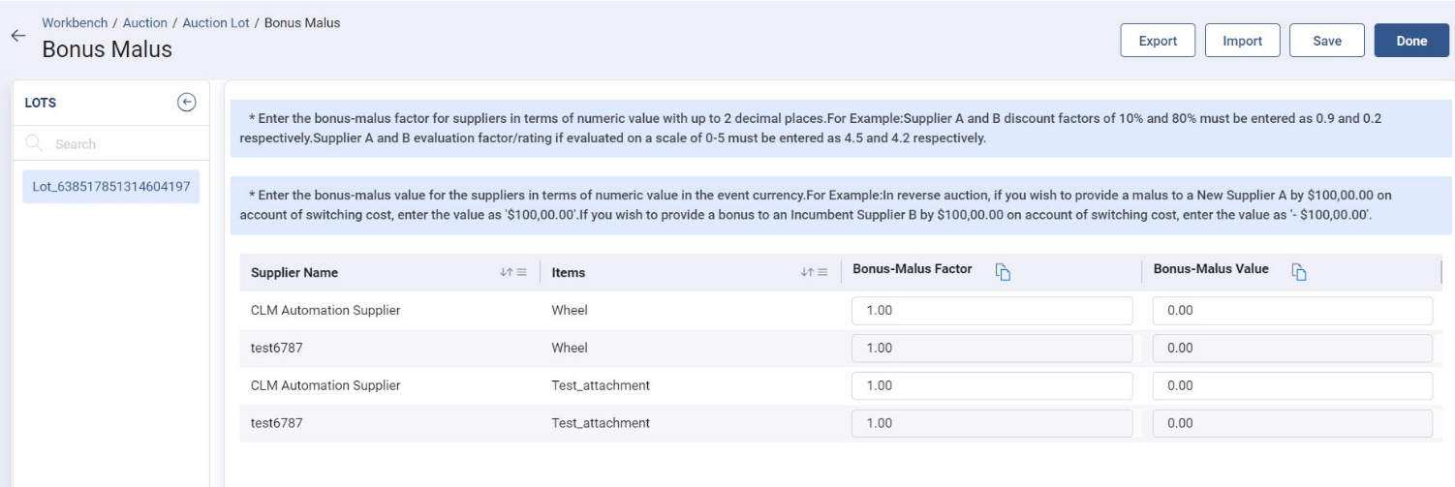Copy Bonus-Malus Factor column values icon
This screenshot has height=487, width=1455.
1004,272
